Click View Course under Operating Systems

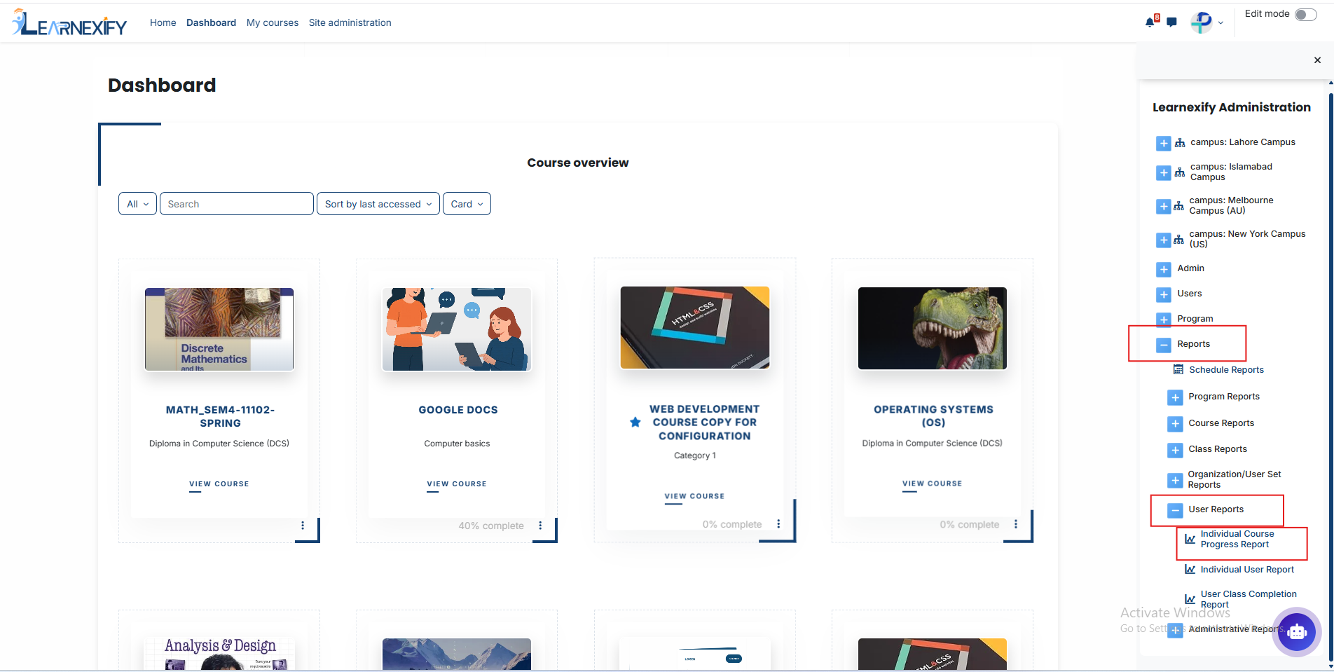tap(933, 484)
